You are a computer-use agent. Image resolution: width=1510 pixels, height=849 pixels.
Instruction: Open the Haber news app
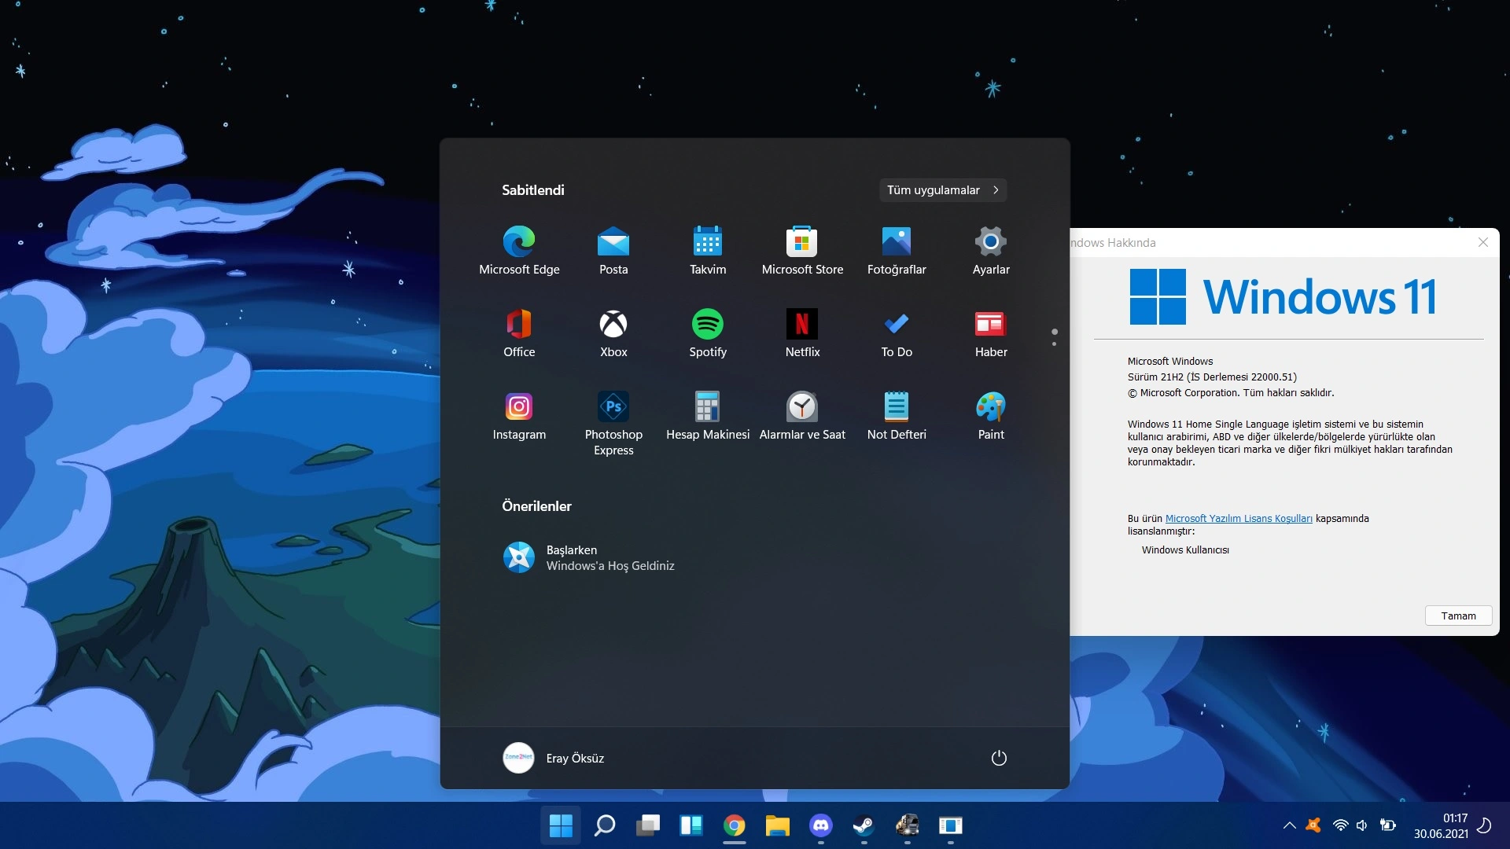click(991, 333)
